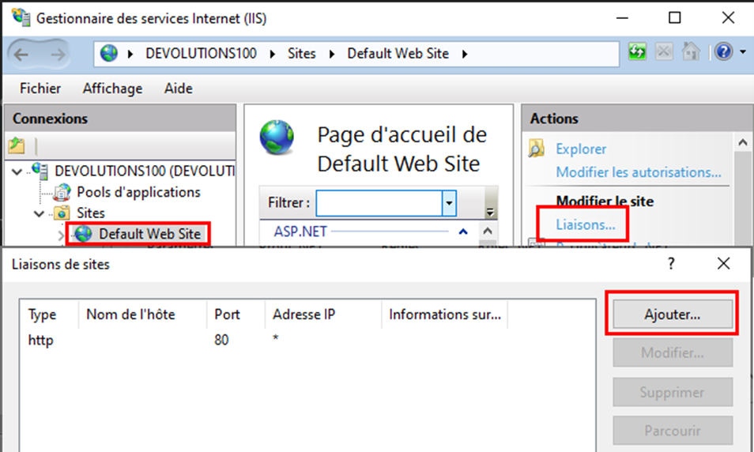Close the Liaisons de sites dialog

click(723, 263)
